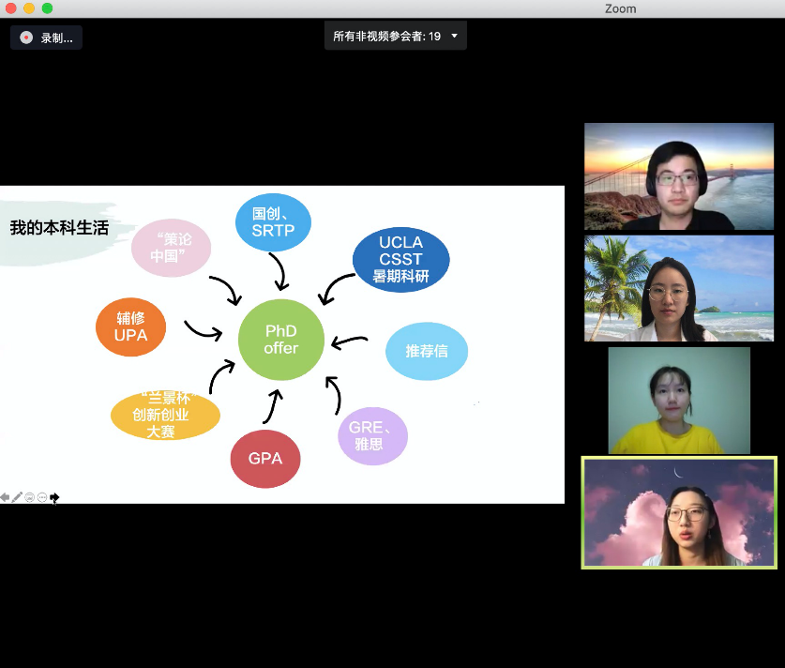Click the next slide arrow icon
Screen dimensions: 785x668
coord(54,497)
